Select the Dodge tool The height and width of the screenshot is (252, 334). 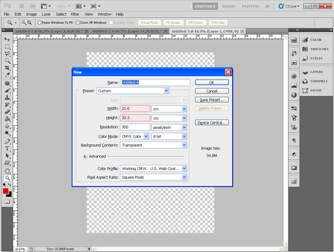click(7, 133)
